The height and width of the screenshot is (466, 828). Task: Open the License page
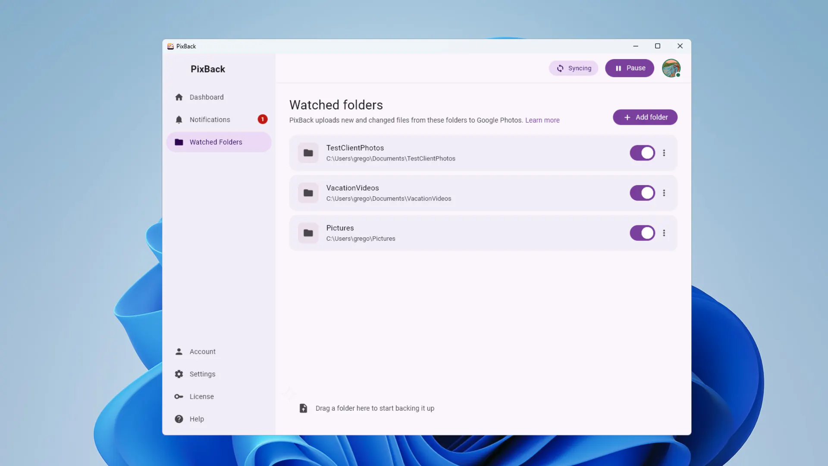coord(219,397)
